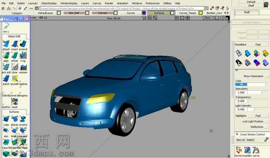This screenshot has width=270, height=158.
Task: Select the rev c curve tool
Action: [x=6, y=27]
